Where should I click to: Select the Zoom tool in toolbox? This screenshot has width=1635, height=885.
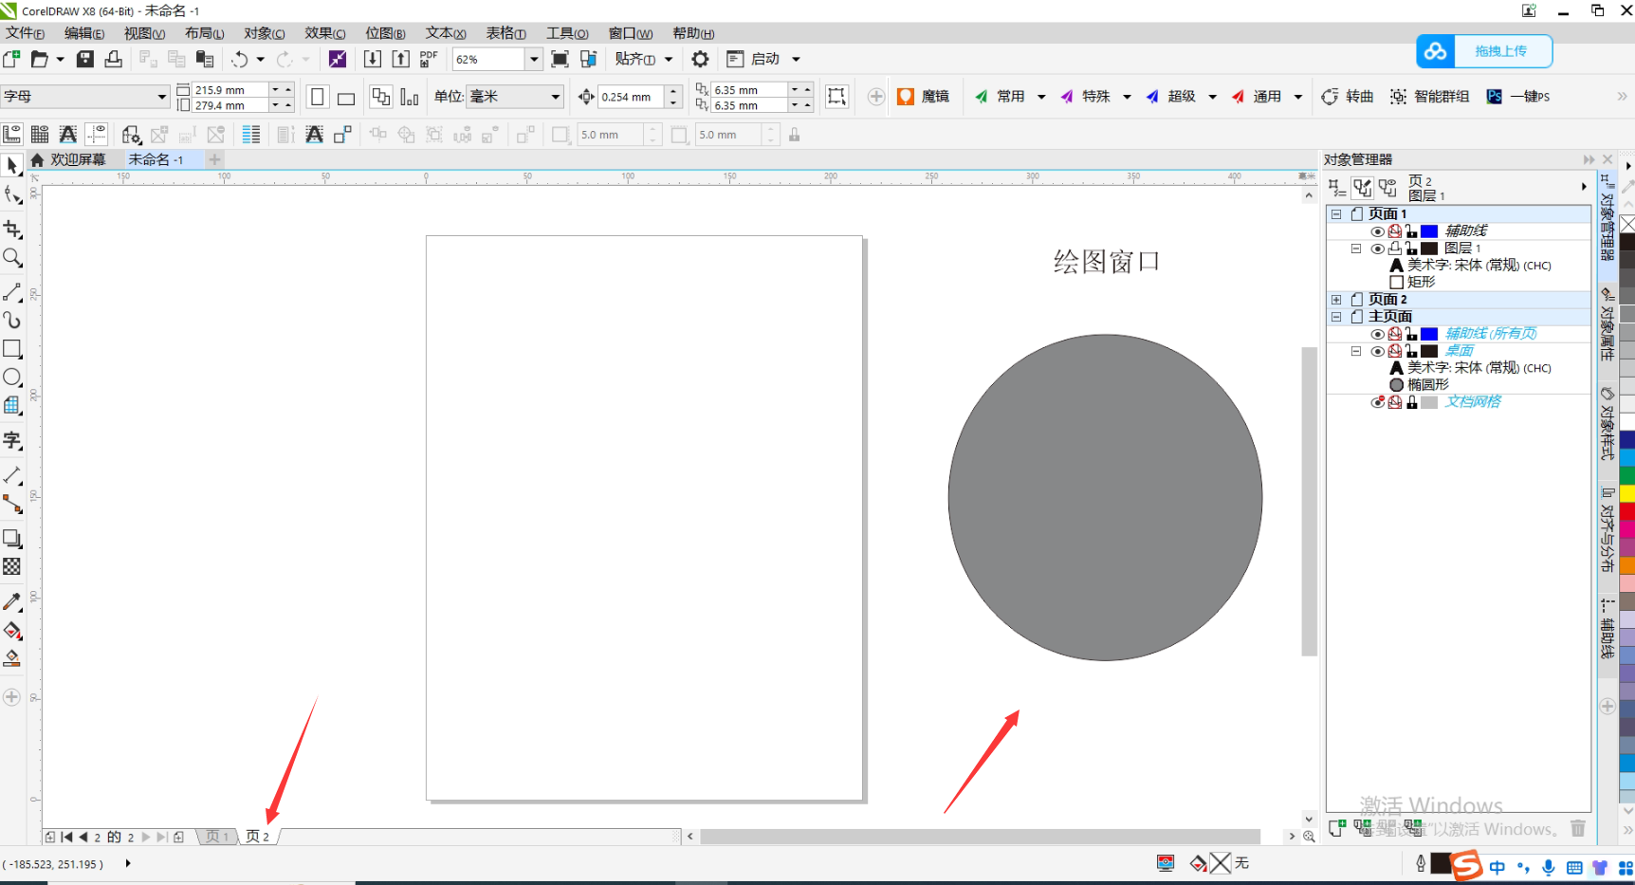(12, 258)
